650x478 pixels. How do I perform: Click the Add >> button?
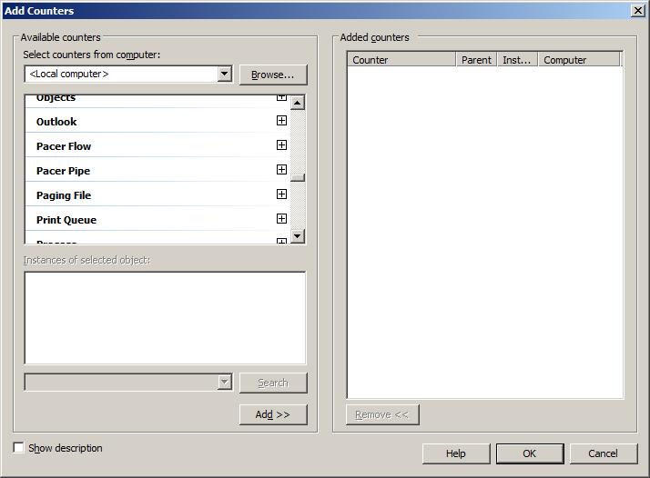273,414
